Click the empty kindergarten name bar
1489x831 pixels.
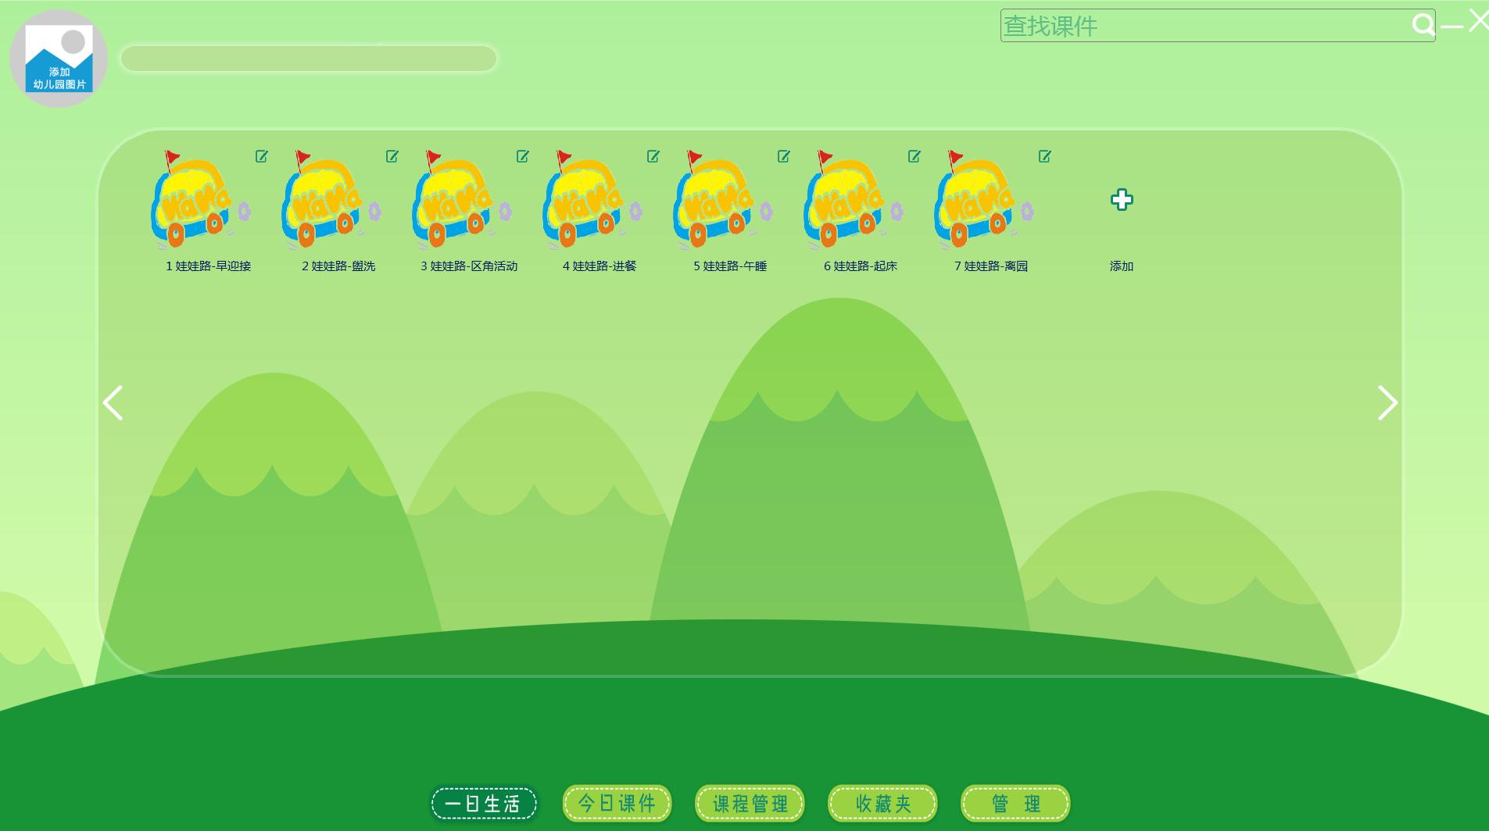coord(309,59)
